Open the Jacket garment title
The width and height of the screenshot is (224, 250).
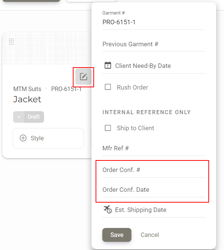click(x=27, y=99)
